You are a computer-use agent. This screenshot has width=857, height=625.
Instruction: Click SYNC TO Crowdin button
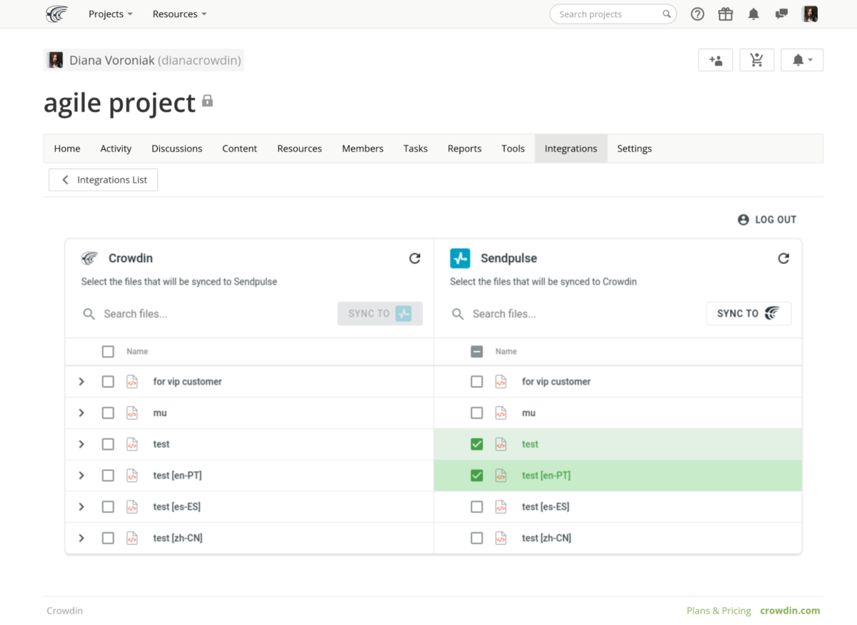(x=748, y=313)
